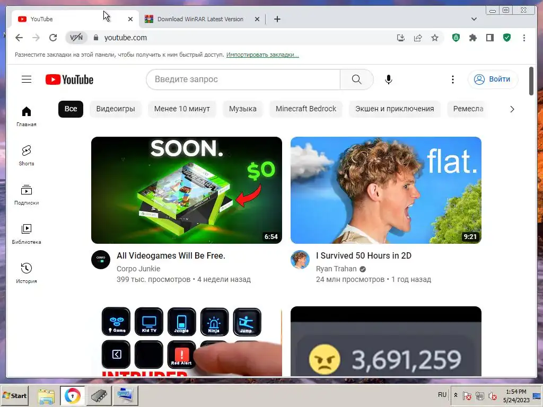Open I Survived 50 Hours in 2D title
The width and height of the screenshot is (543, 407).
point(364,256)
